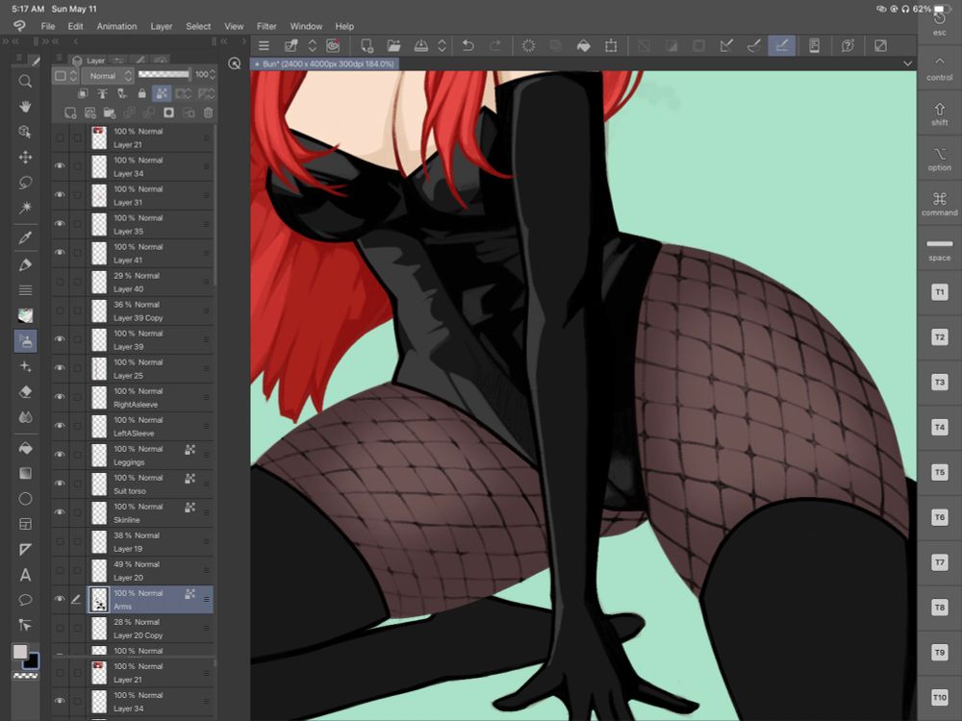
Task: Select the Balloon tool
Action: click(x=25, y=600)
